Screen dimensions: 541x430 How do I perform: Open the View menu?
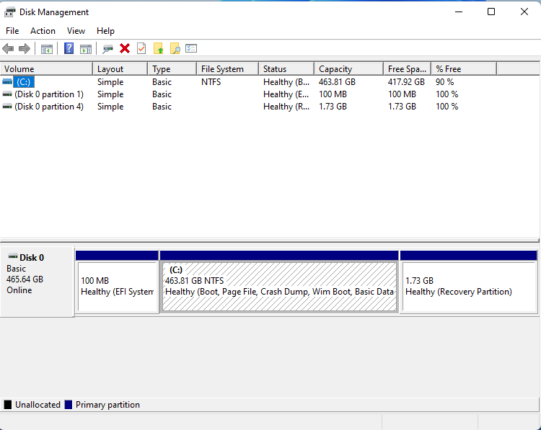76,31
